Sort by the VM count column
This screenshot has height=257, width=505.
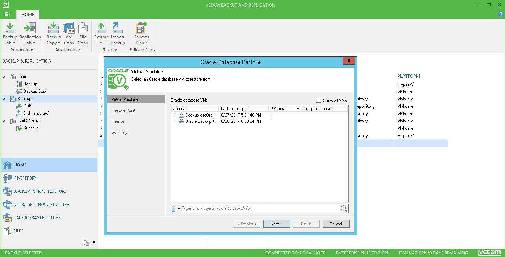tap(281, 109)
